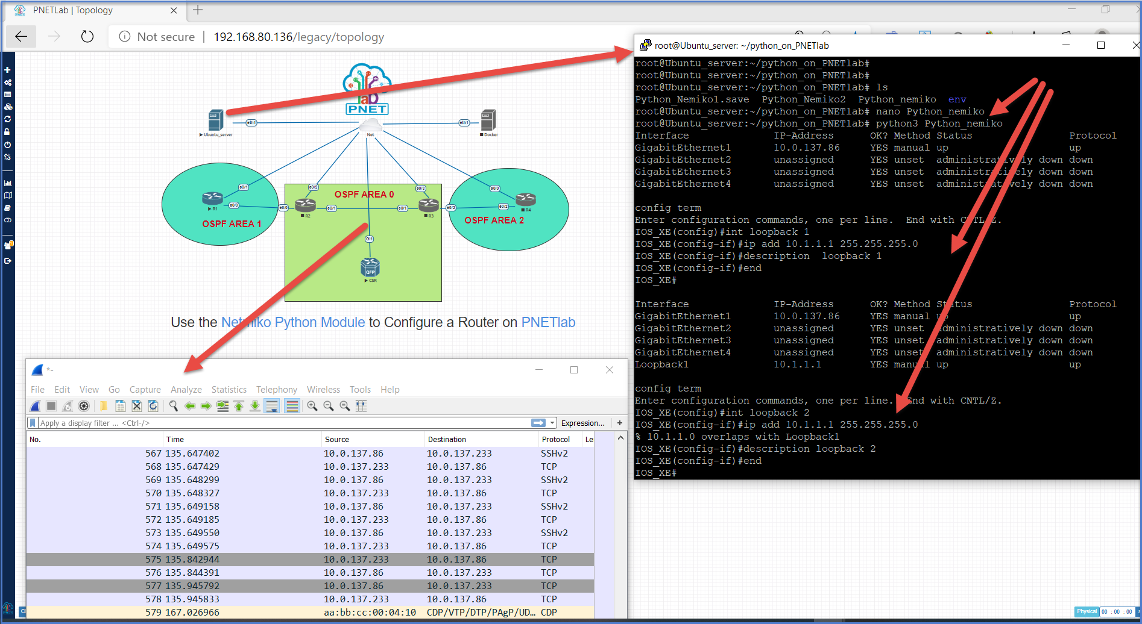The width and height of the screenshot is (1142, 624).
Task: Open the Statistics menu in Wireshark
Action: (229, 389)
